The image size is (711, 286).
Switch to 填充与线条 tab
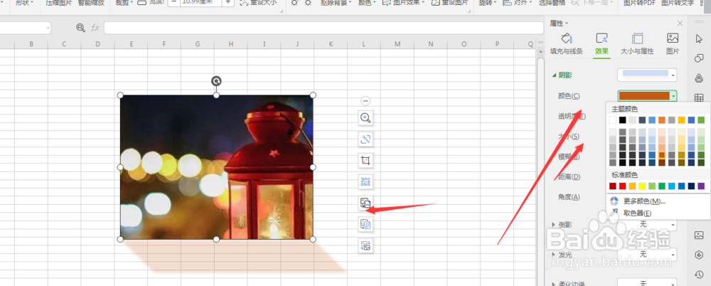[567, 44]
